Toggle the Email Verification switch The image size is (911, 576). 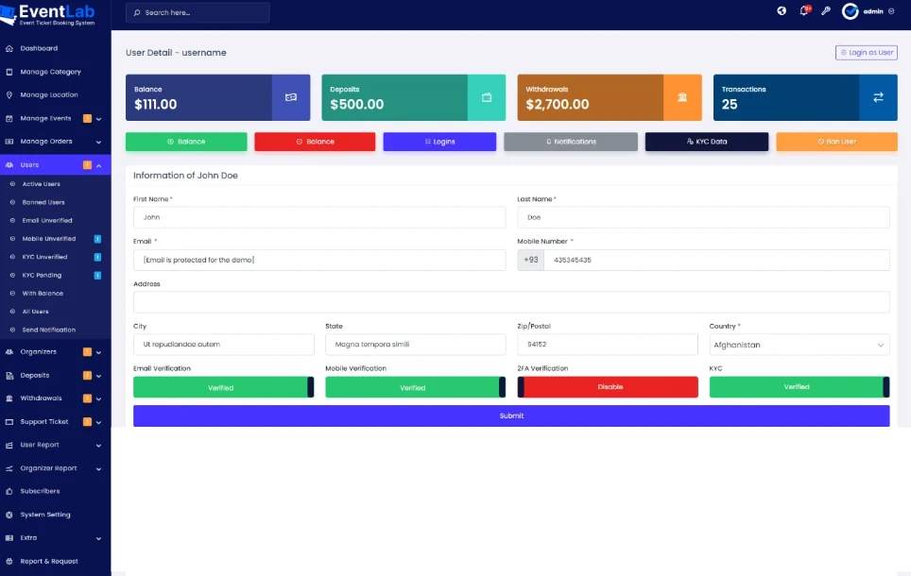point(223,387)
